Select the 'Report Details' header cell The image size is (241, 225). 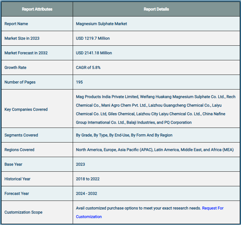(x=156, y=9)
